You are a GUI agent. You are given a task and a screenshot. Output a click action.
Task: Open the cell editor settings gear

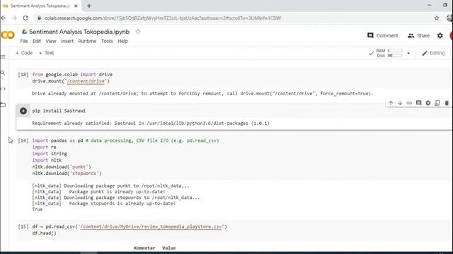pos(428,103)
